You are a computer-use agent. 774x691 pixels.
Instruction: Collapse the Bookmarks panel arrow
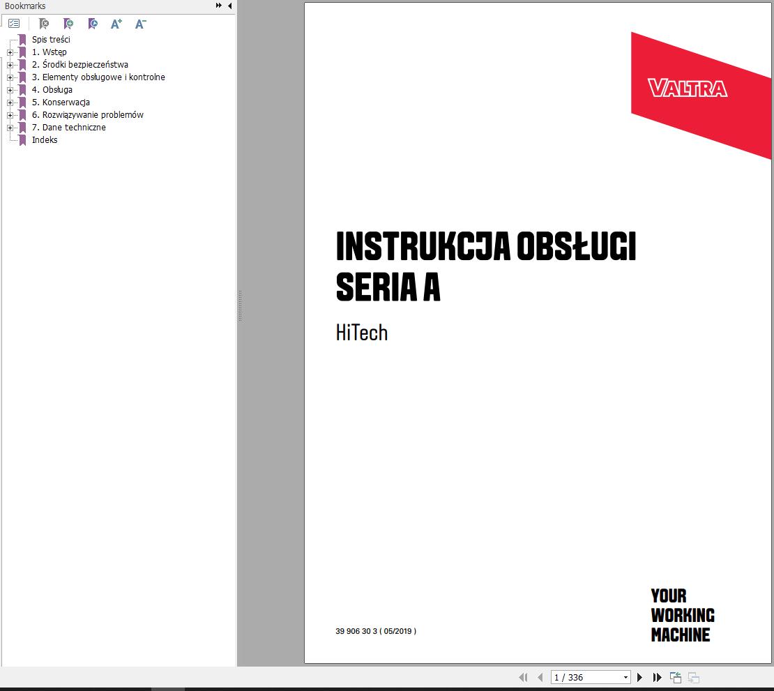coord(230,6)
